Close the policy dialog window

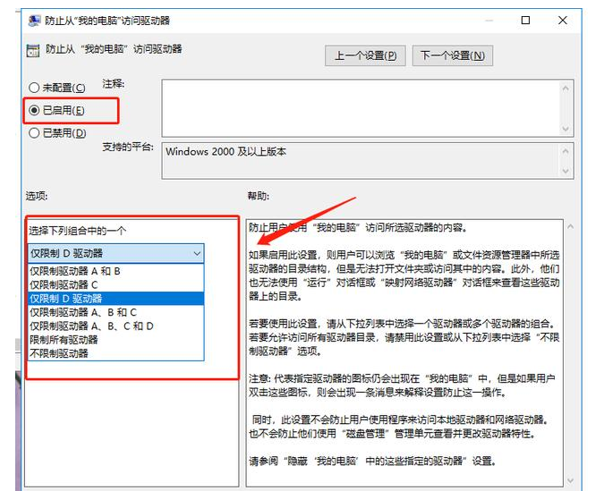point(563,20)
